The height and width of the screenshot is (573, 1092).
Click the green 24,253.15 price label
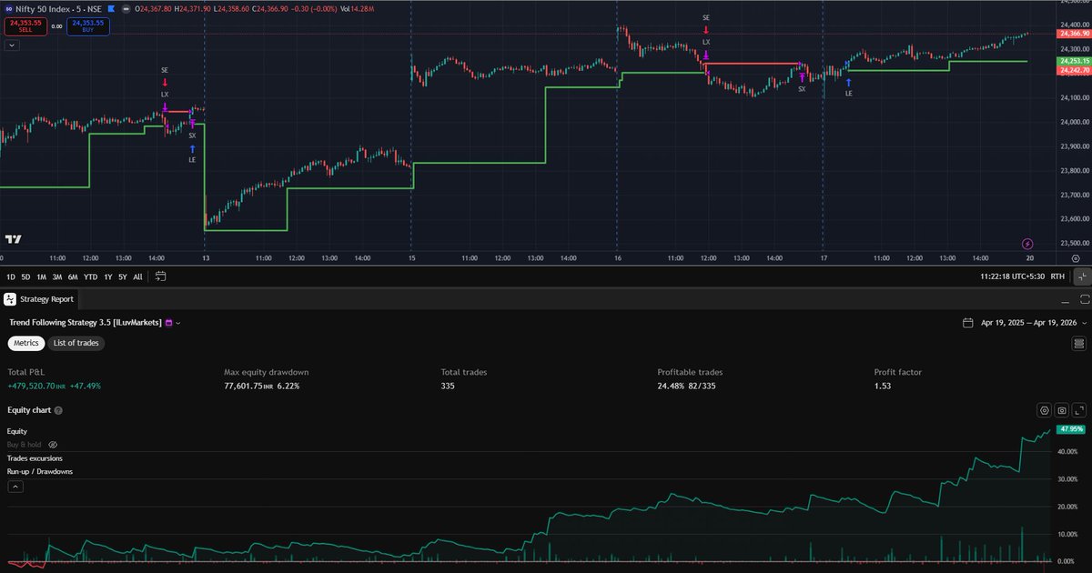point(1074,61)
